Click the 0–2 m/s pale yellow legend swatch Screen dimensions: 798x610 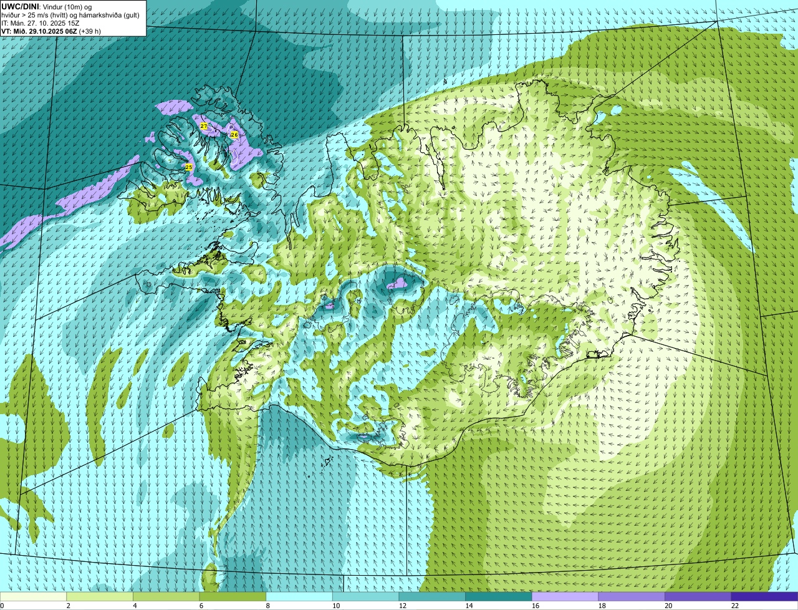33,596
